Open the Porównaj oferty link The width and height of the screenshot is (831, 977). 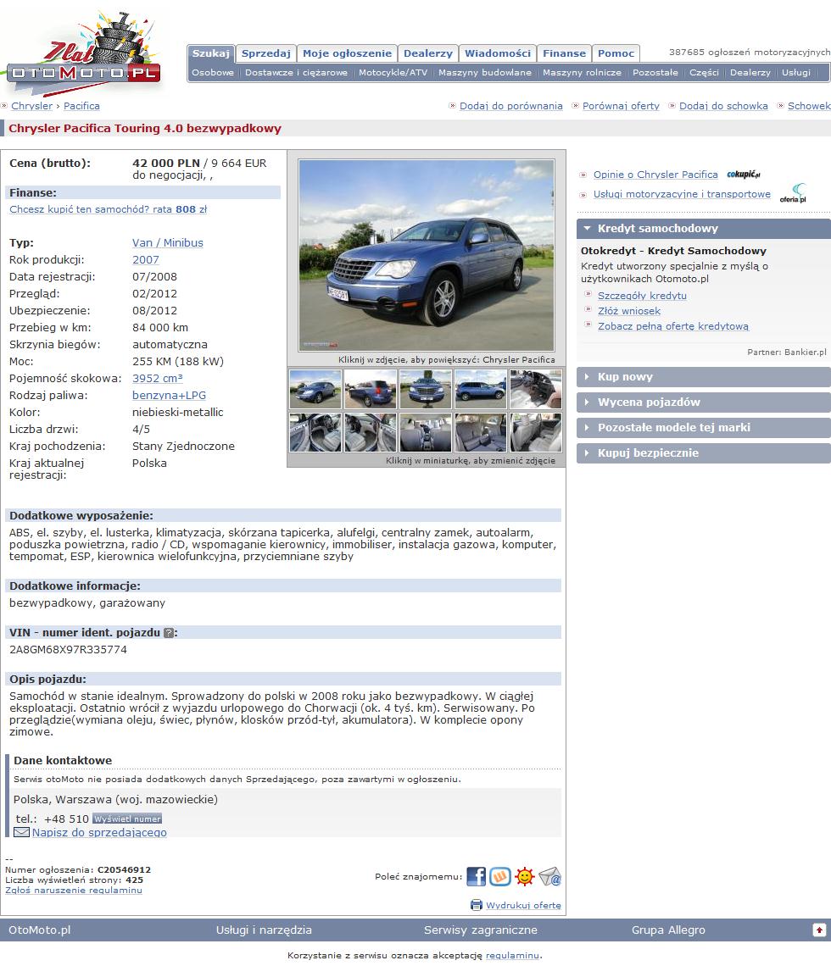click(x=621, y=106)
